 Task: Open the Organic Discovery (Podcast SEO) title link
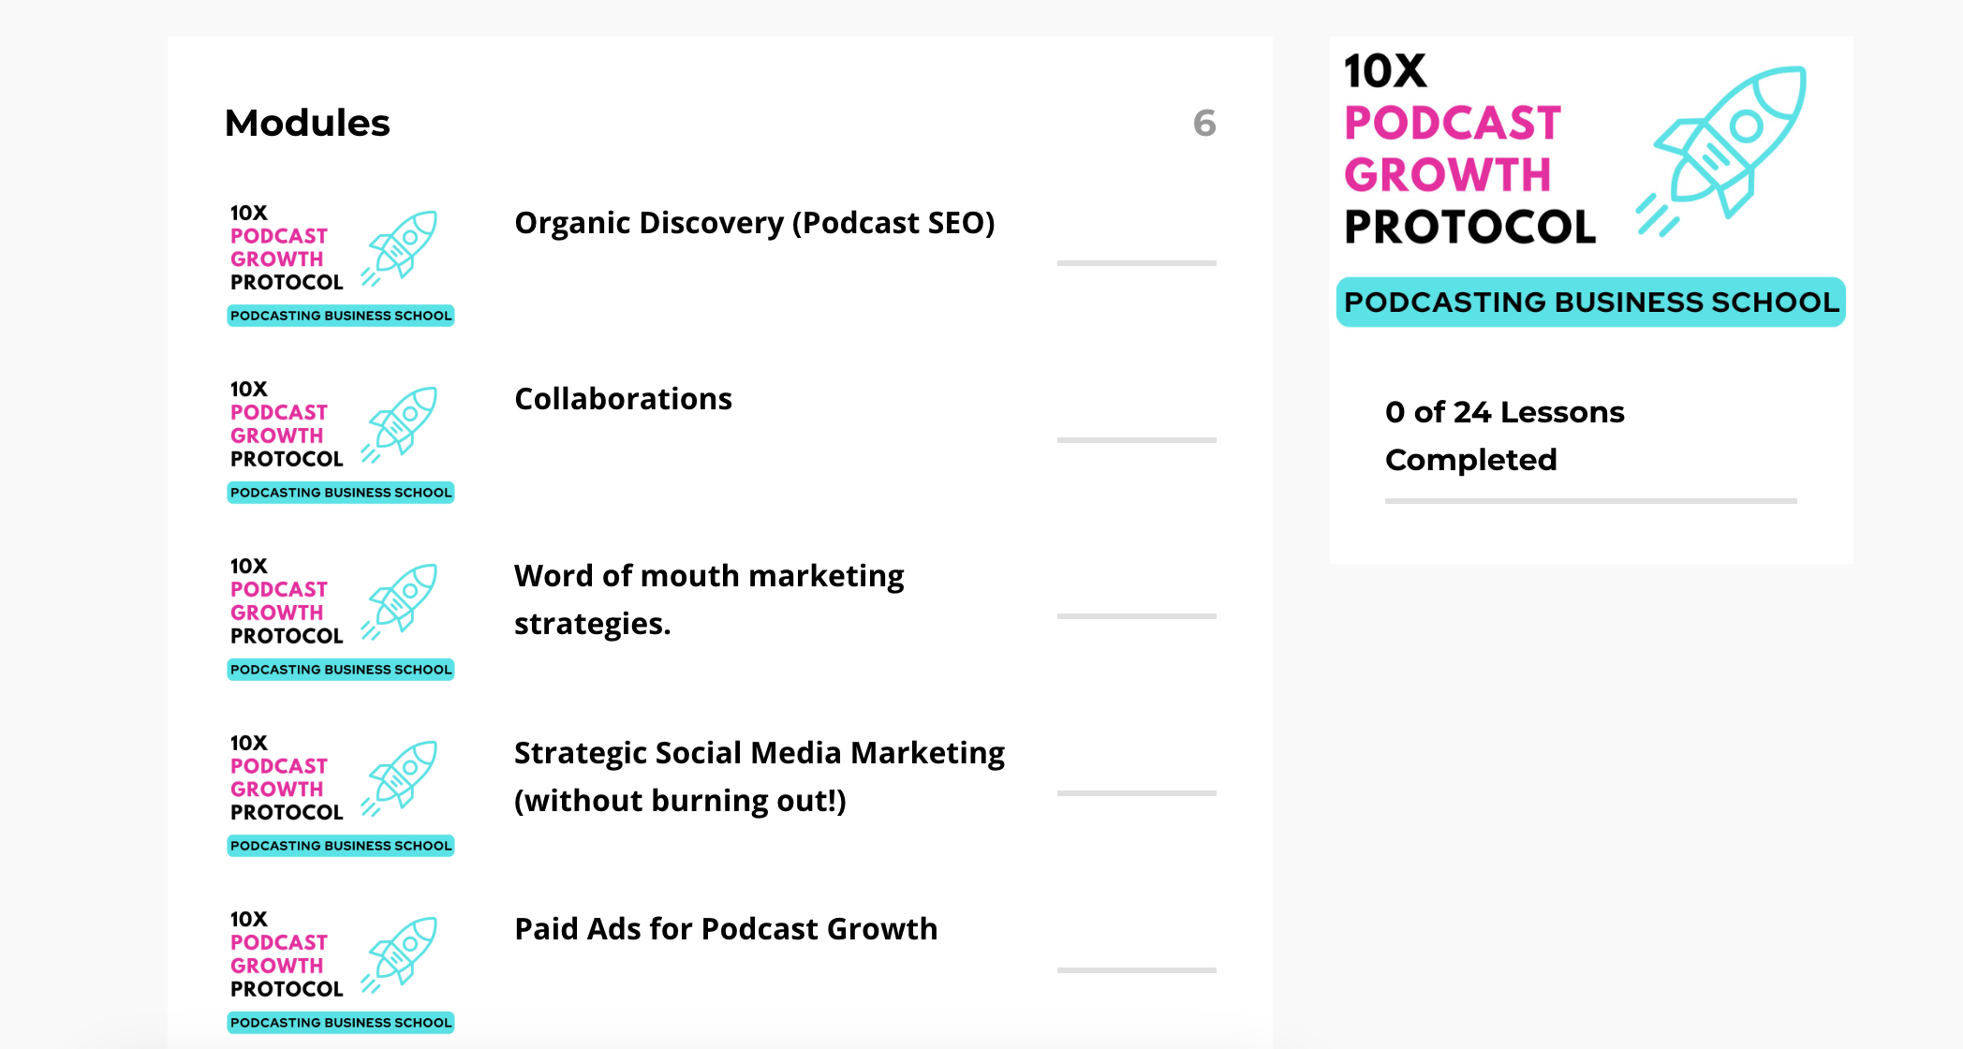(x=754, y=223)
